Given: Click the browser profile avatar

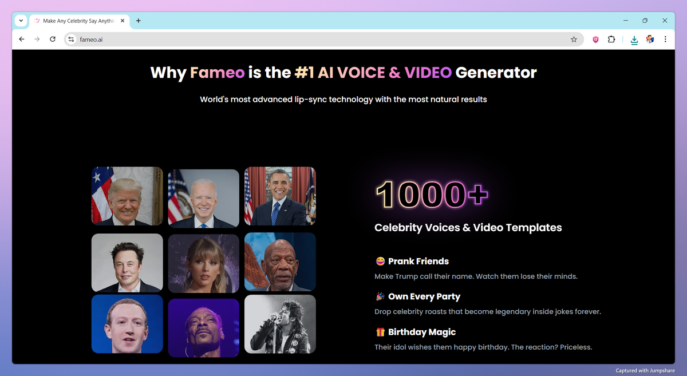Looking at the screenshot, I should coord(650,39).
